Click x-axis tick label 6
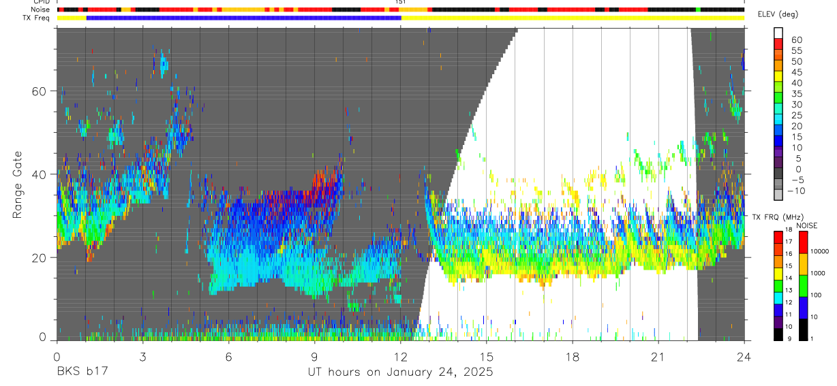 tap(228, 357)
